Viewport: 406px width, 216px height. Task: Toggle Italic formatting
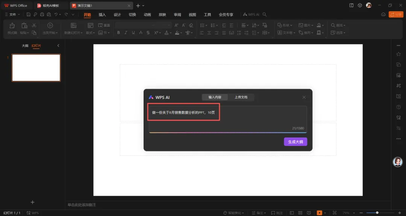pos(126,33)
